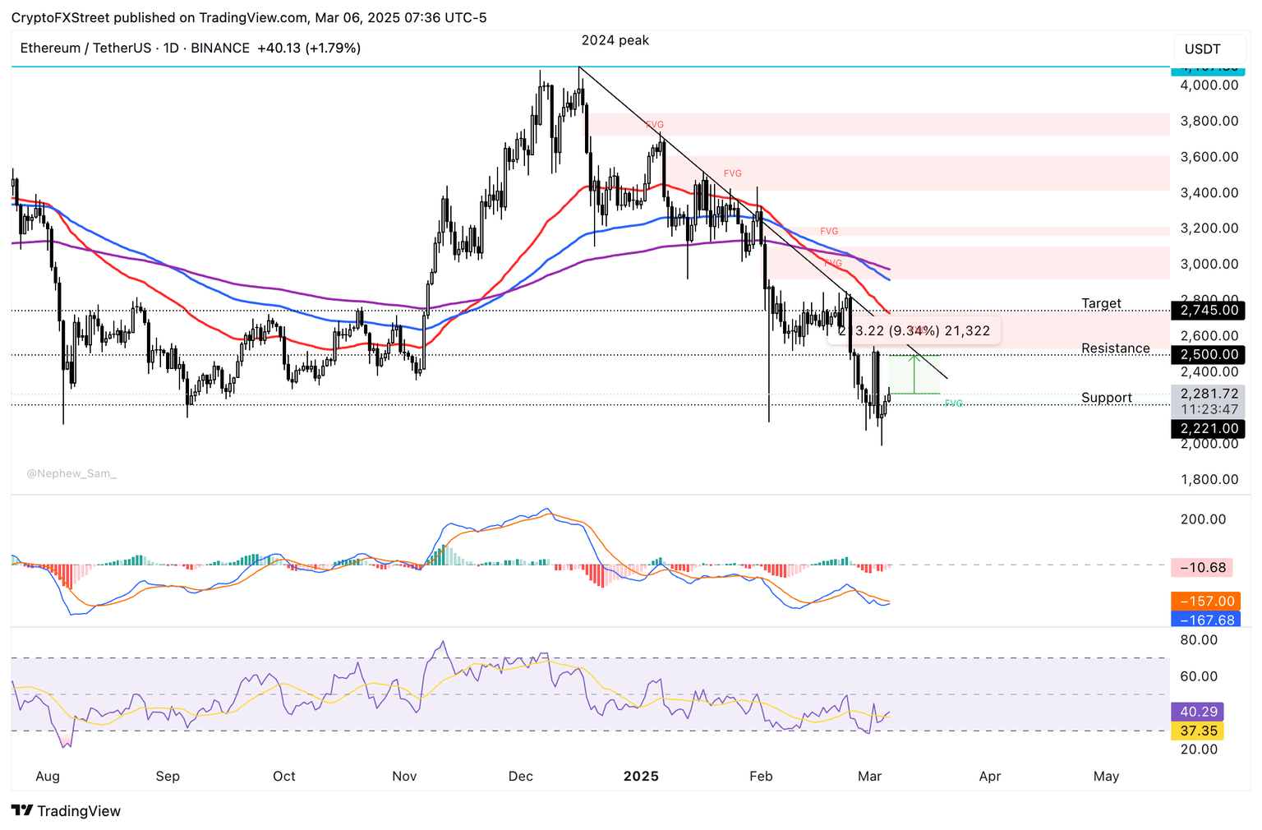1262x830 pixels.
Task: Click the 3,400.00 price axis label
Action: 1209,193
